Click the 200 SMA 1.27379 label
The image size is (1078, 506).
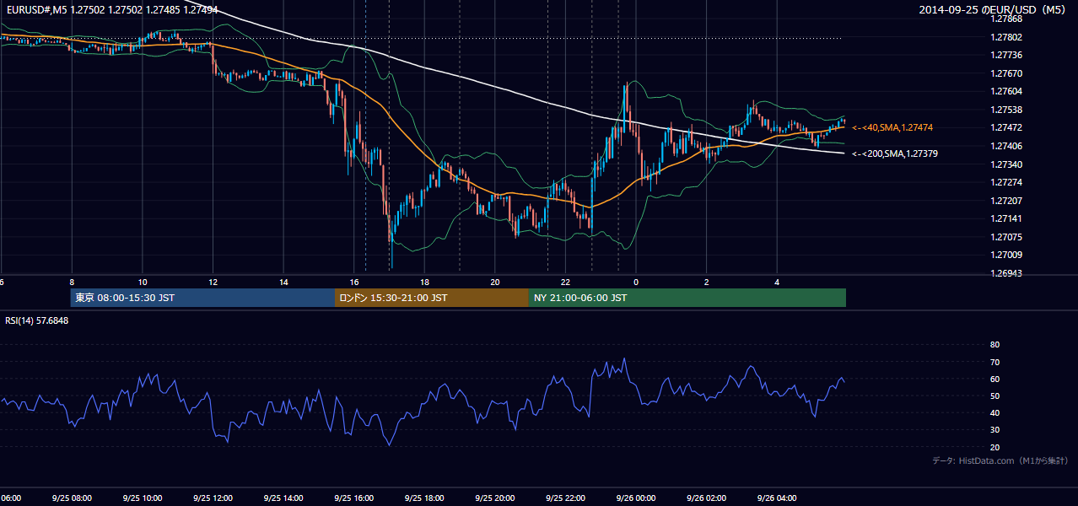(x=894, y=153)
